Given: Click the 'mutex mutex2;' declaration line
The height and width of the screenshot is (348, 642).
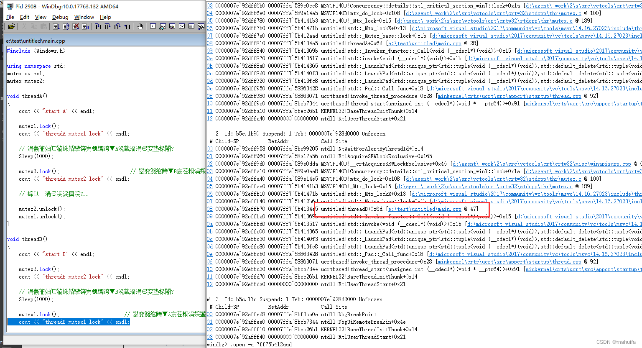Looking at the screenshot, I should click(25, 81).
